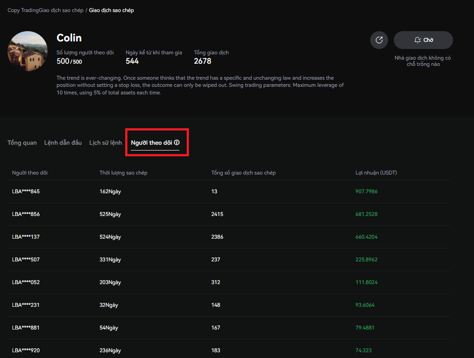
Task: Click the Thời lượng sao chép column header
Action: (123, 173)
